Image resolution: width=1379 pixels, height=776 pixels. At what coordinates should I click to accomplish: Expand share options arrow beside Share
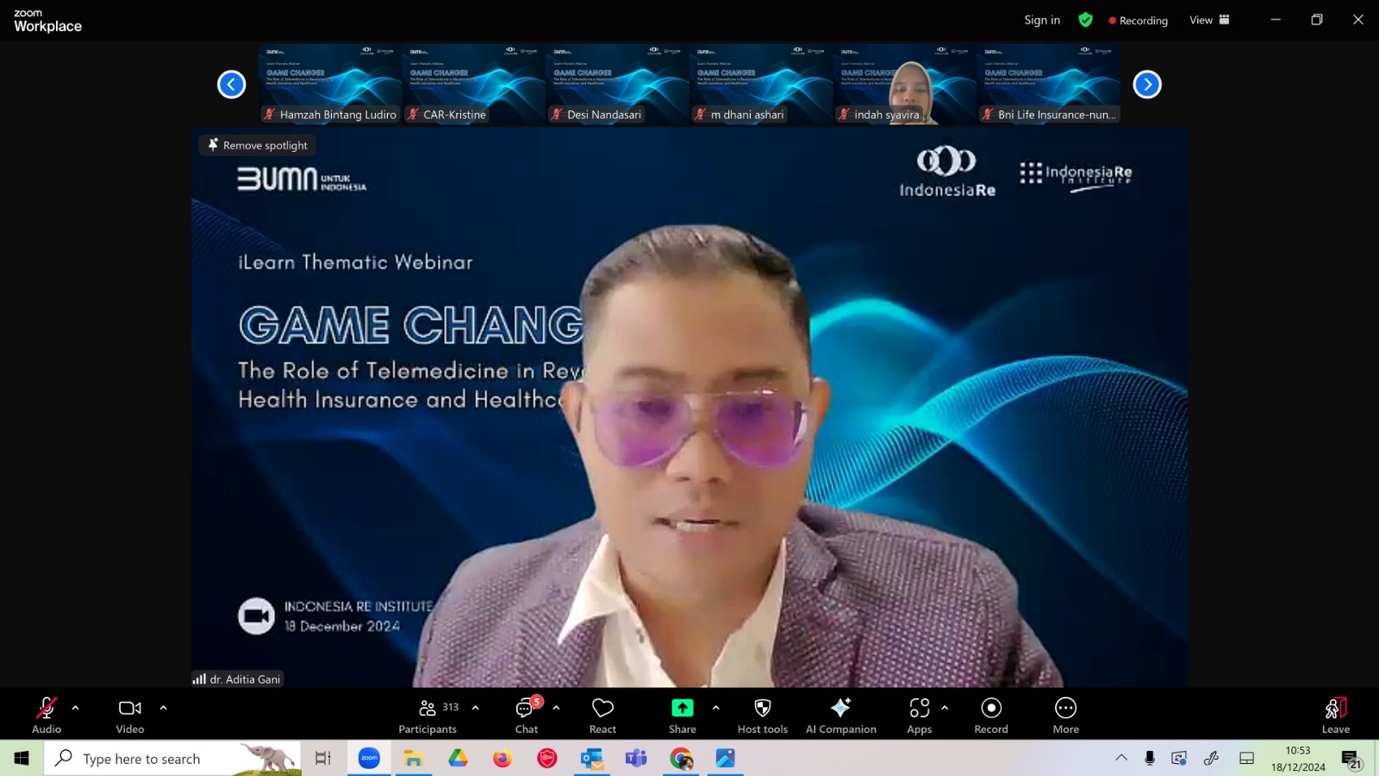pyautogui.click(x=716, y=708)
